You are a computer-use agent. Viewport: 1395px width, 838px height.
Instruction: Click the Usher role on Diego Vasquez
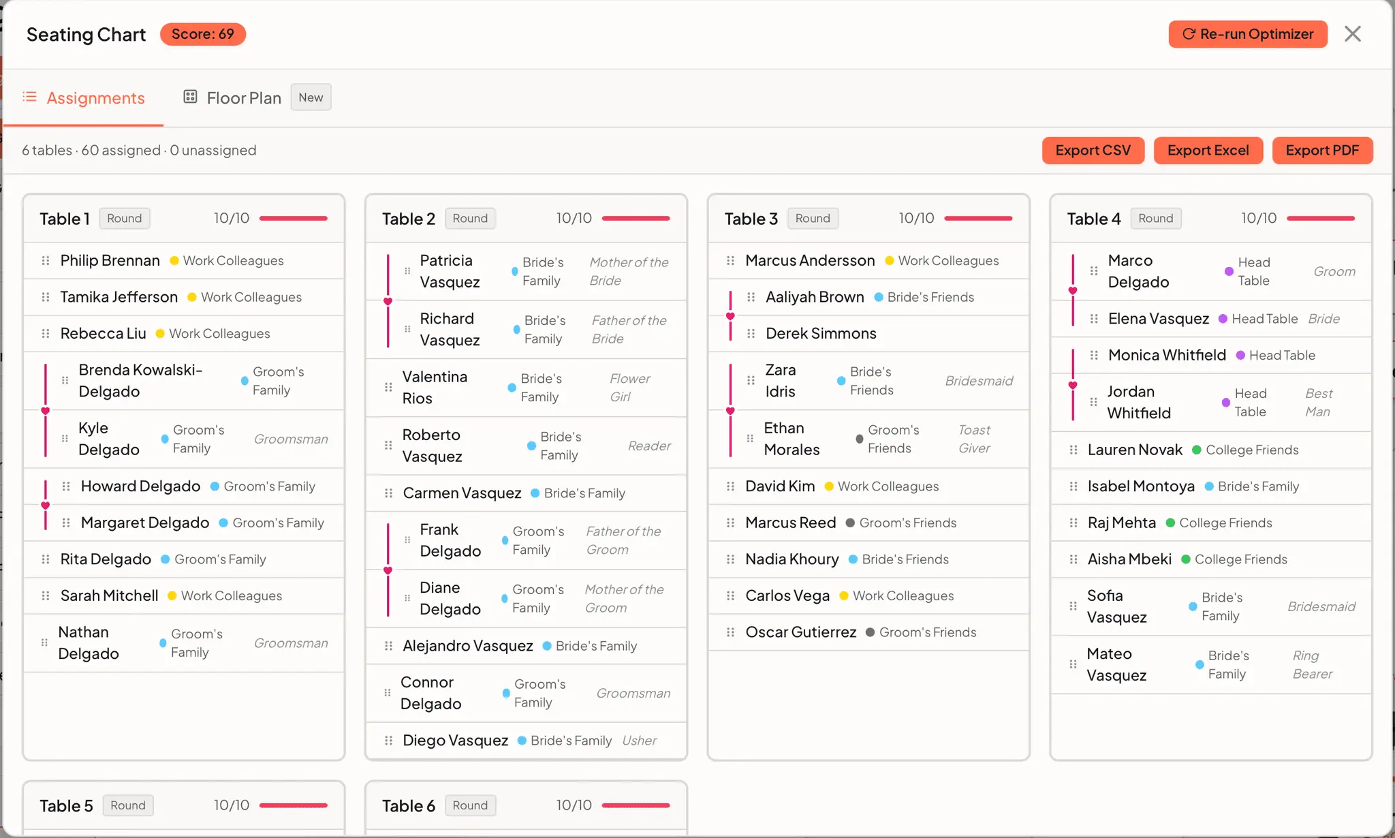click(x=640, y=741)
